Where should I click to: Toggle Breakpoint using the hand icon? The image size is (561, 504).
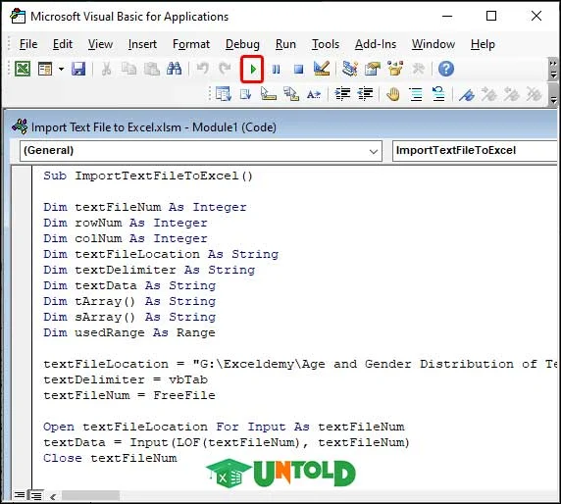(x=393, y=94)
